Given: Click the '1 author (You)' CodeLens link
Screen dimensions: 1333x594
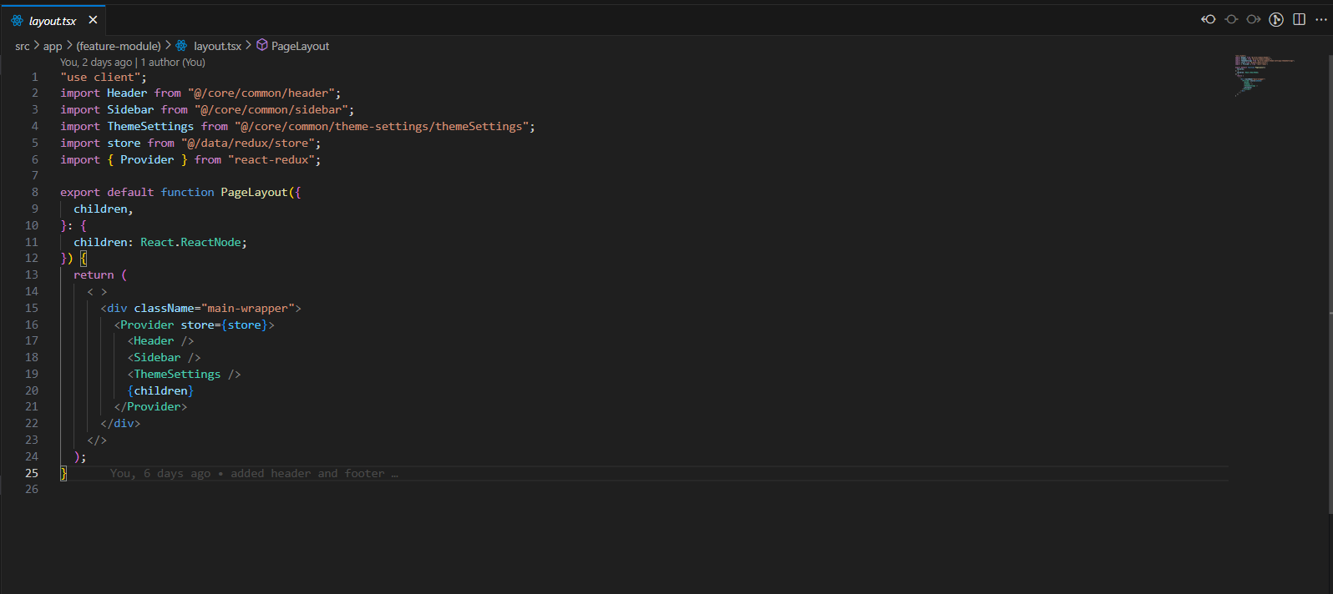Looking at the screenshot, I should tap(173, 63).
